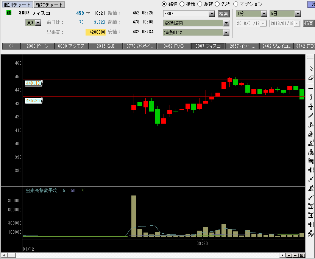
Task: Select the オプション radio button
Action: coord(235,4)
